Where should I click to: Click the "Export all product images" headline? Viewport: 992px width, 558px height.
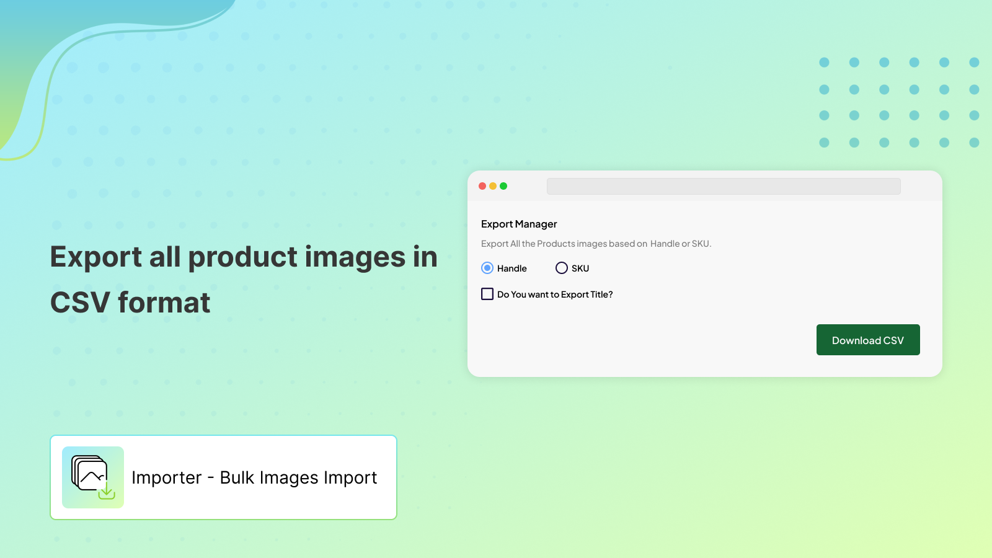point(244,280)
